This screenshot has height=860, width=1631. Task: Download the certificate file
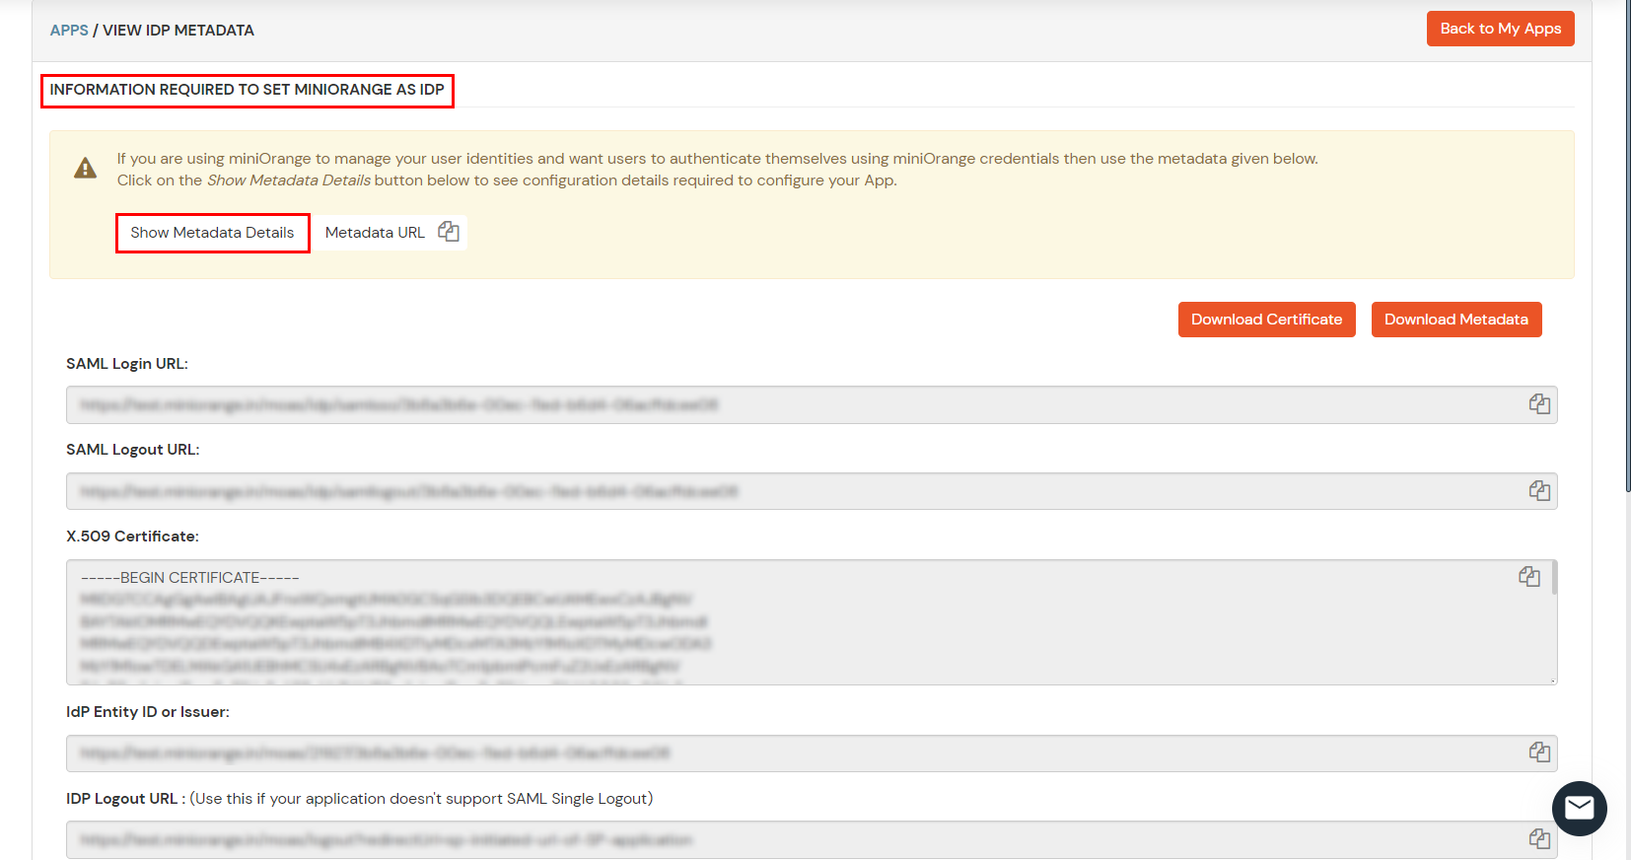point(1266,320)
